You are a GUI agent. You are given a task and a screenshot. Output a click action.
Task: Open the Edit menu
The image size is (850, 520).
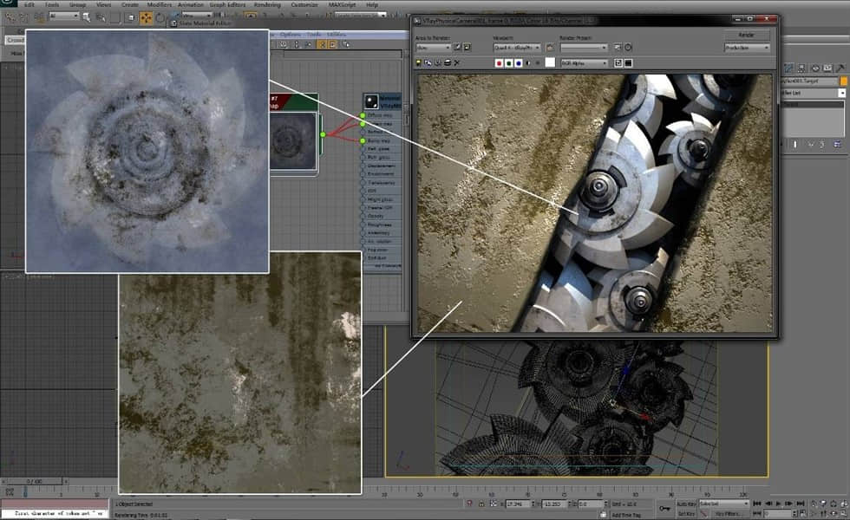29,4
